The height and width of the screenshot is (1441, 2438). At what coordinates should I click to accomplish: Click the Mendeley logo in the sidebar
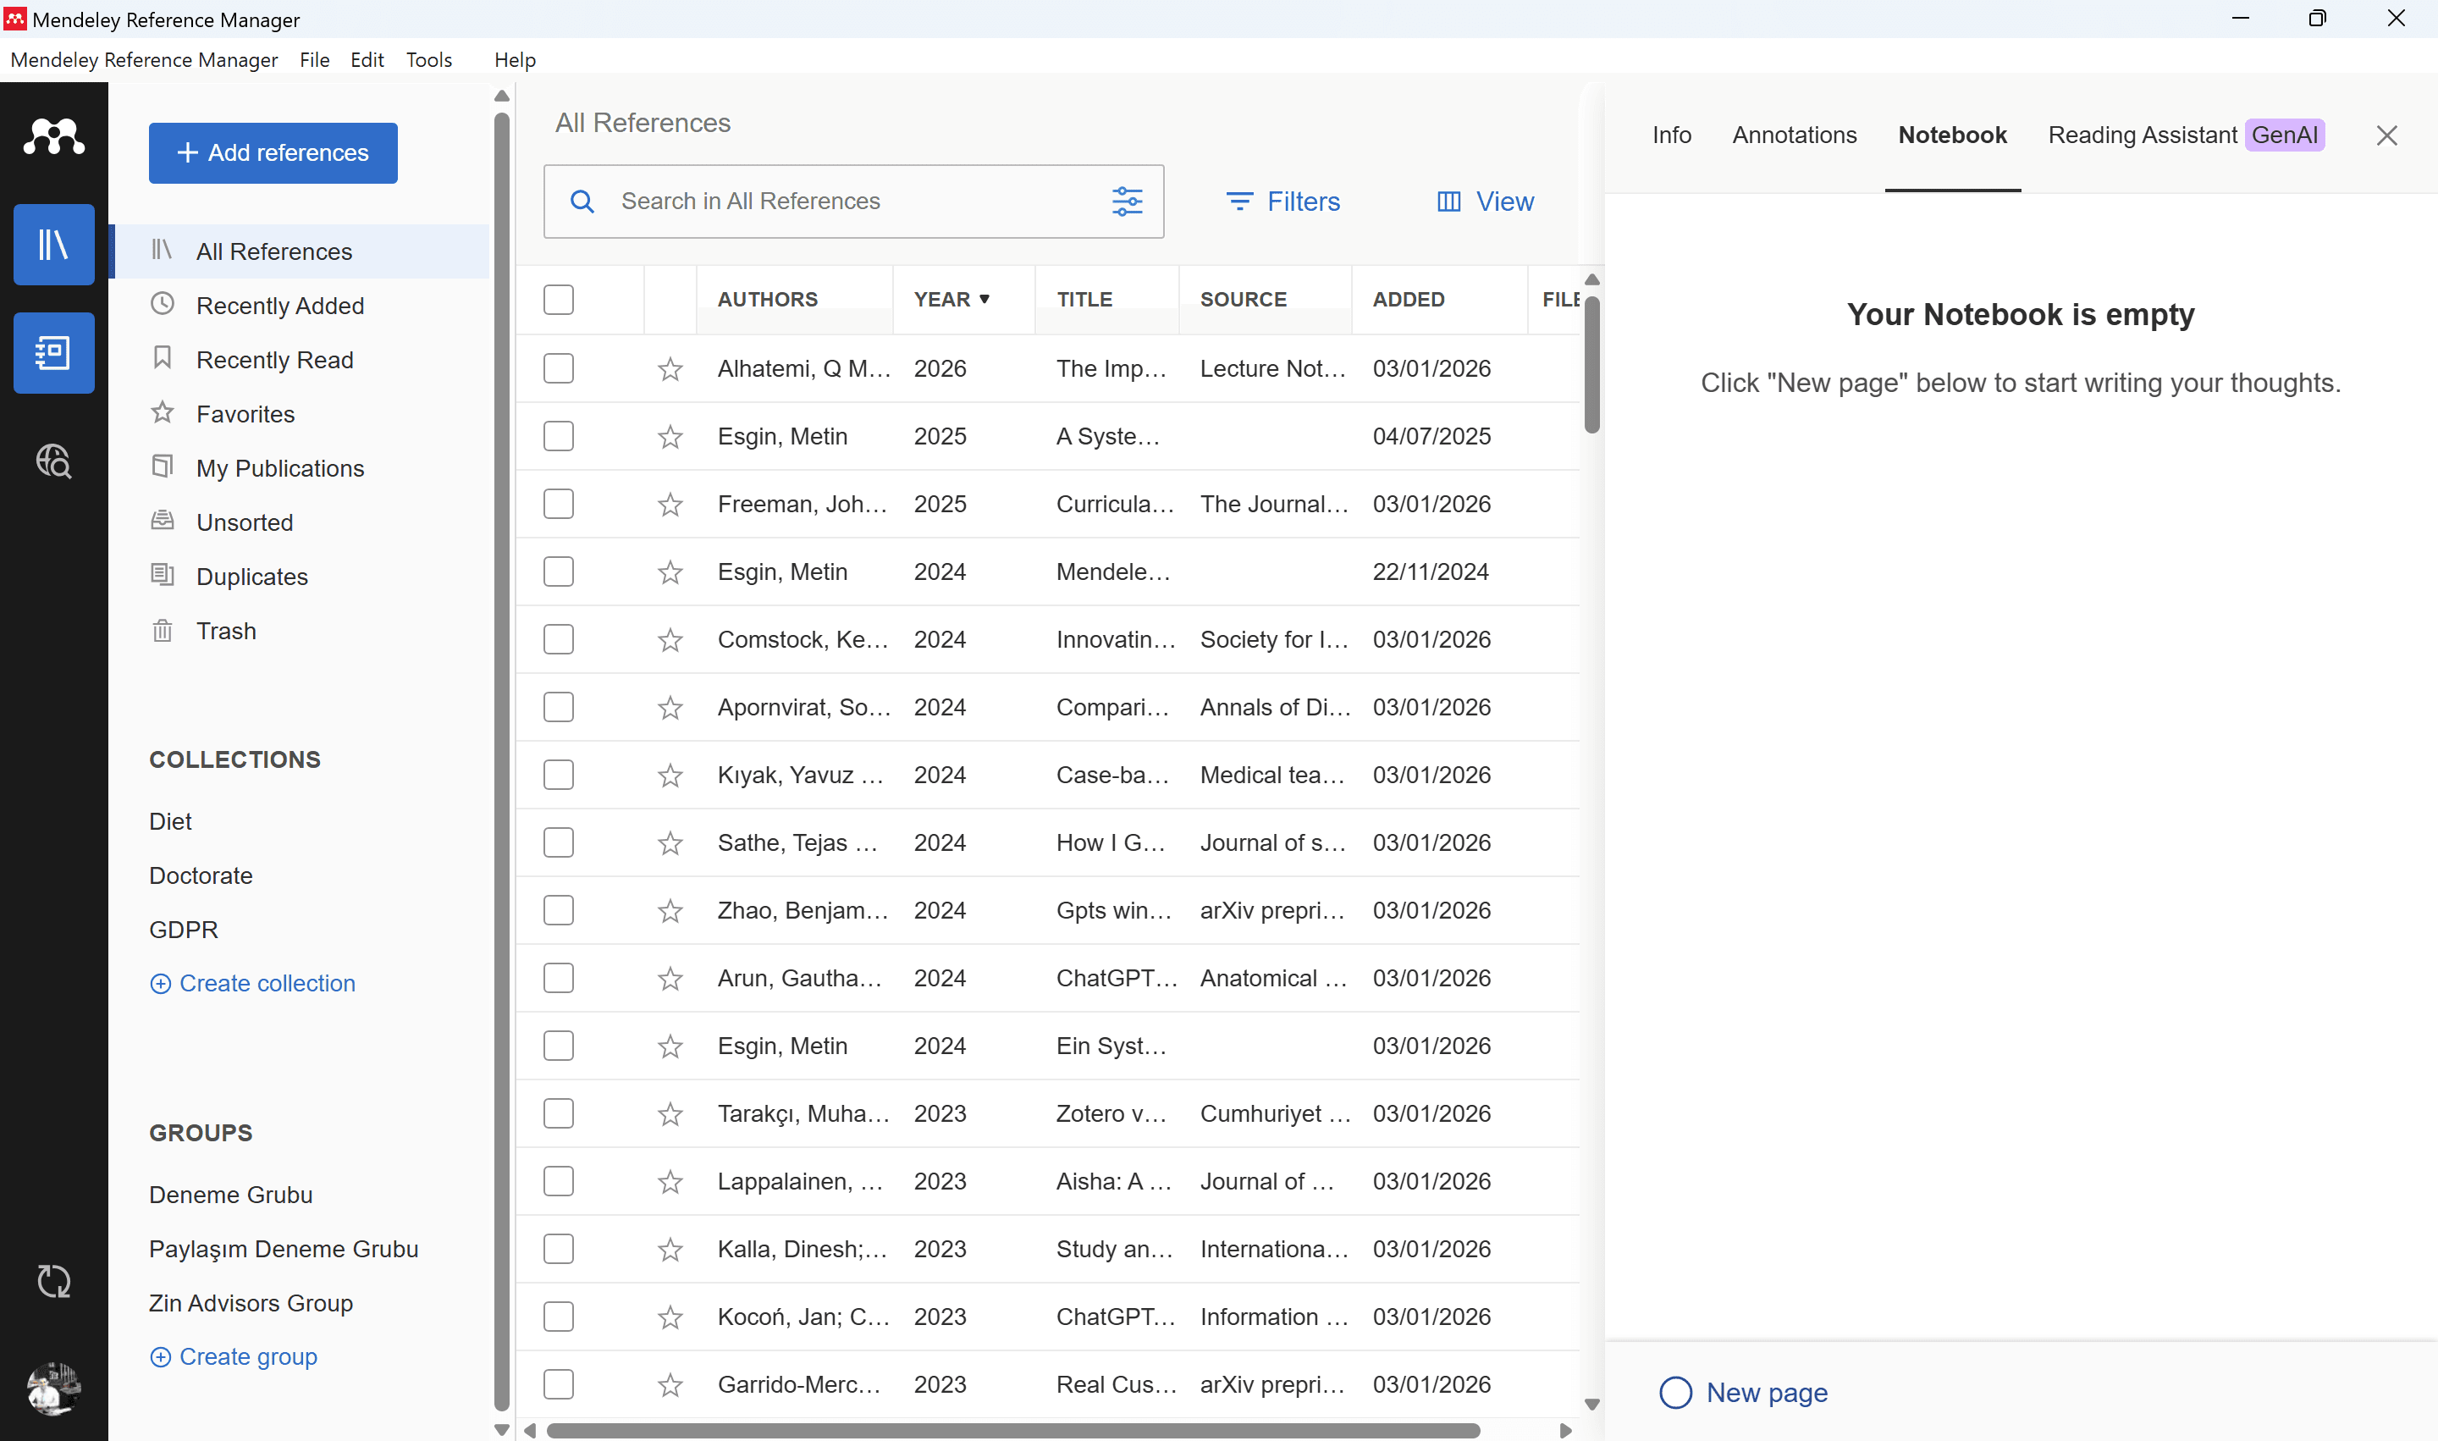(53, 137)
